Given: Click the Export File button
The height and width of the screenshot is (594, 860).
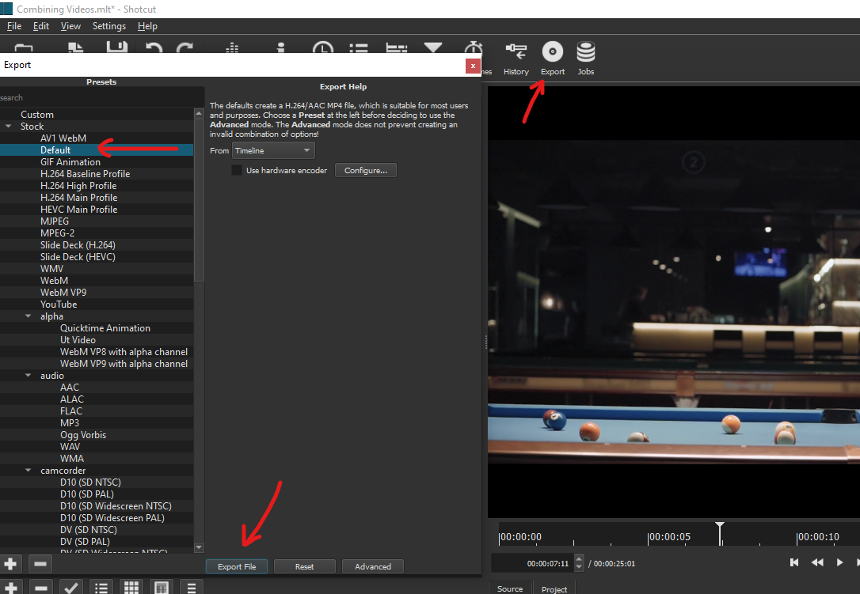Looking at the screenshot, I should coord(237,566).
